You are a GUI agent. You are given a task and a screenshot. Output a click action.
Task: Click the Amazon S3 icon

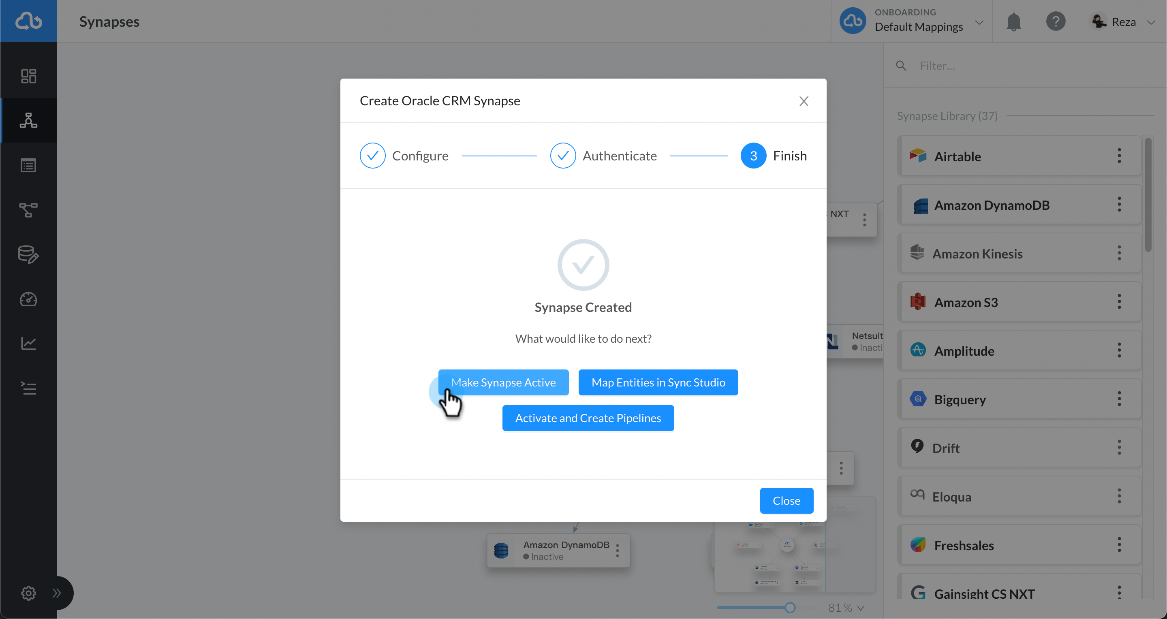pos(918,301)
